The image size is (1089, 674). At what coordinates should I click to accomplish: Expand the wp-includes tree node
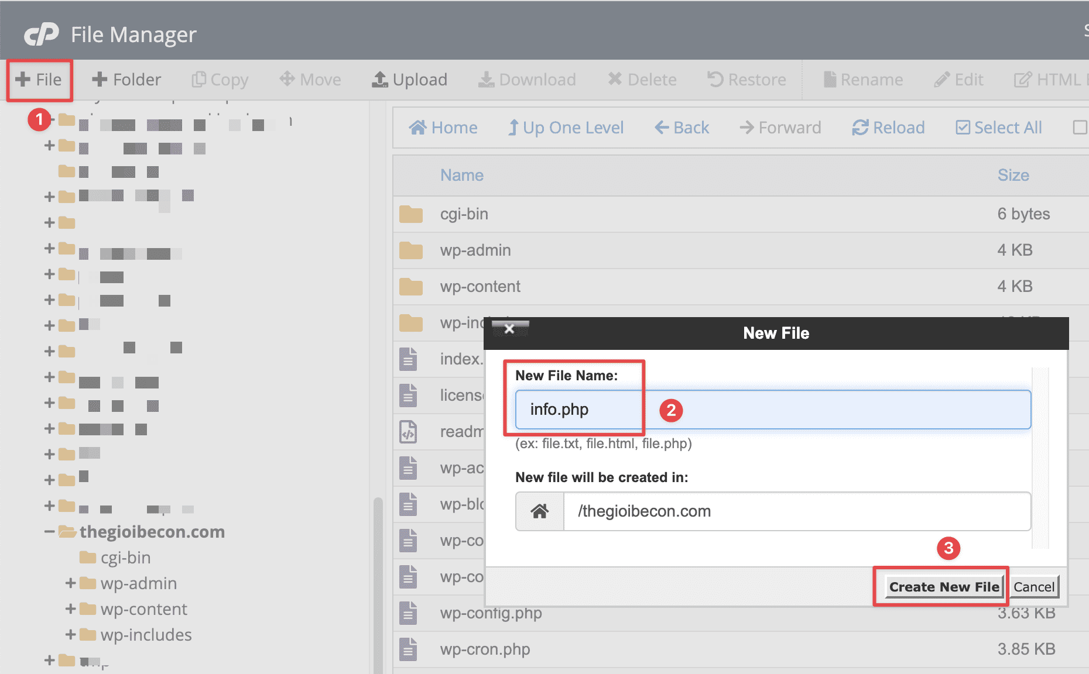coord(71,635)
